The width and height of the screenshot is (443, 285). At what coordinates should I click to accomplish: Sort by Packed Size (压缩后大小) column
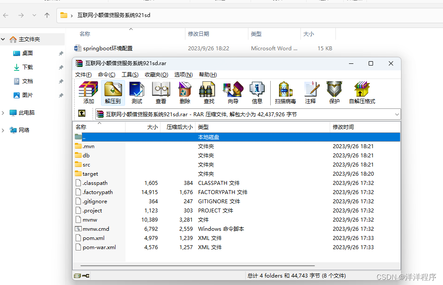coord(178,127)
